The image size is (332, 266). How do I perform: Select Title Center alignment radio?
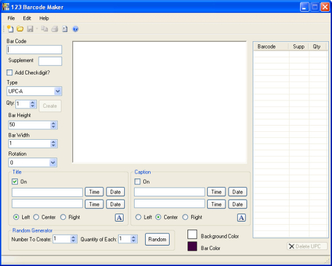pos(36,217)
